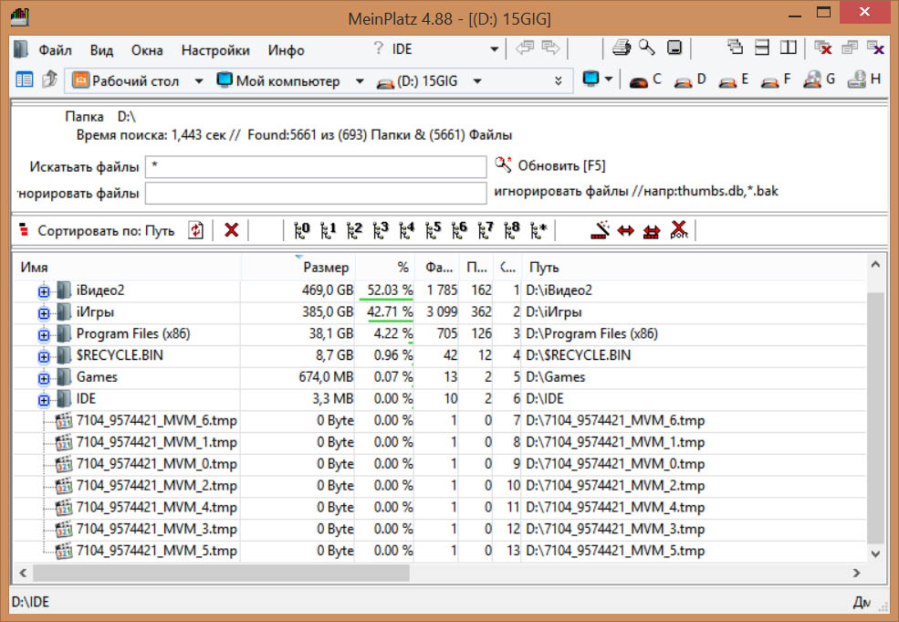Expand the Program Files (x86) folder
Viewport: 899px width, 622px height.
coord(44,334)
